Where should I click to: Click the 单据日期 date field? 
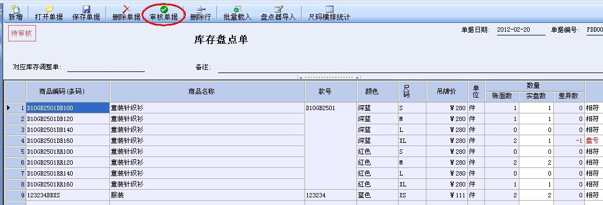[x=520, y=30]
